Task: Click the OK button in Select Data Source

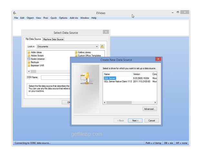Action: pyautogui.click(x=66, y=102)
